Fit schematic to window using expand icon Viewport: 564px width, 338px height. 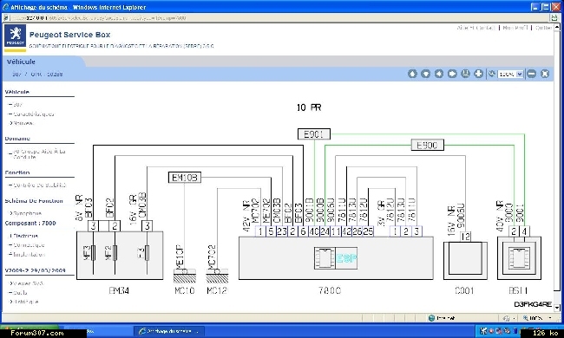[545, 74]
